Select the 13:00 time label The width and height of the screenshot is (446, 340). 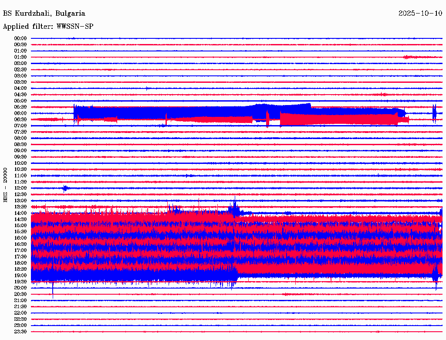pos(20,201)
